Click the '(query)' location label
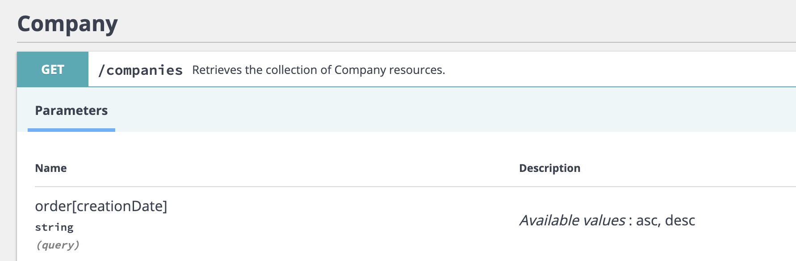Screen dimensions: 796x261 click(58, 245)
